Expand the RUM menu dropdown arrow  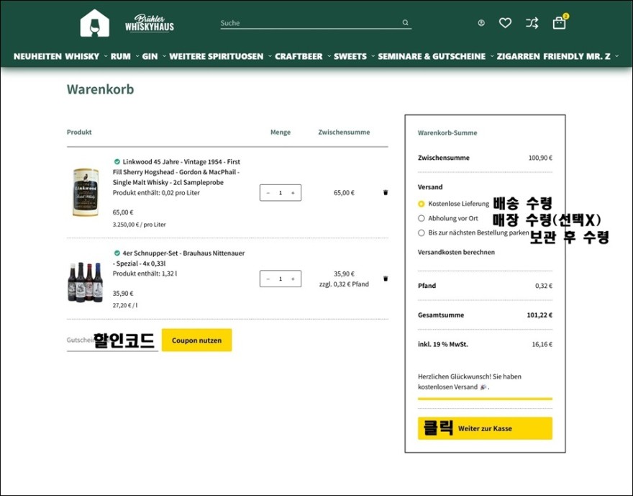pos(137,56)
